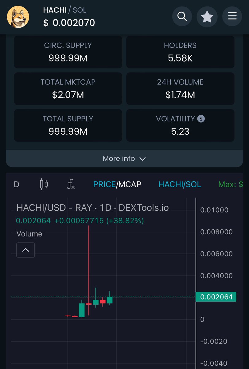249x369 pixels.
Task: Click the Max: $ chart option
Action: (231, 184)
